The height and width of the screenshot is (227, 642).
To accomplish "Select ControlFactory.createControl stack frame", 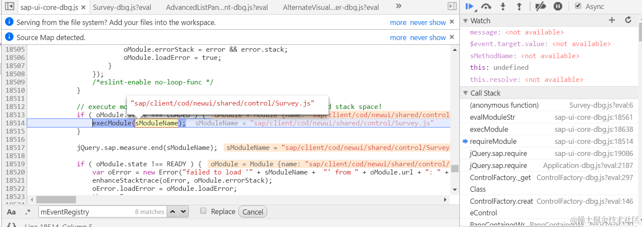I will (x=549, y=207).
